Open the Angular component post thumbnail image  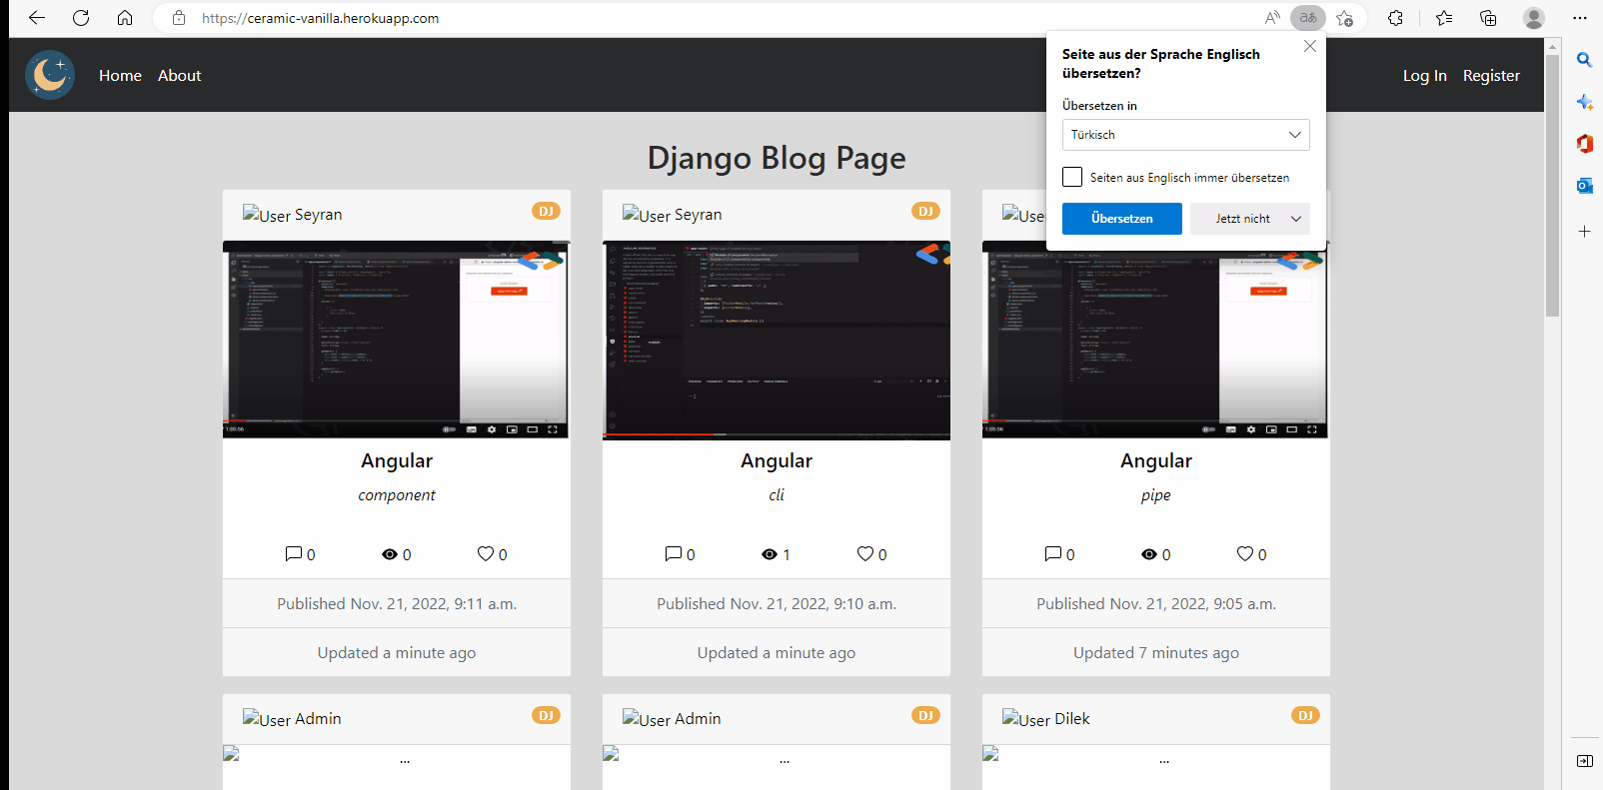tap(396, 340)
